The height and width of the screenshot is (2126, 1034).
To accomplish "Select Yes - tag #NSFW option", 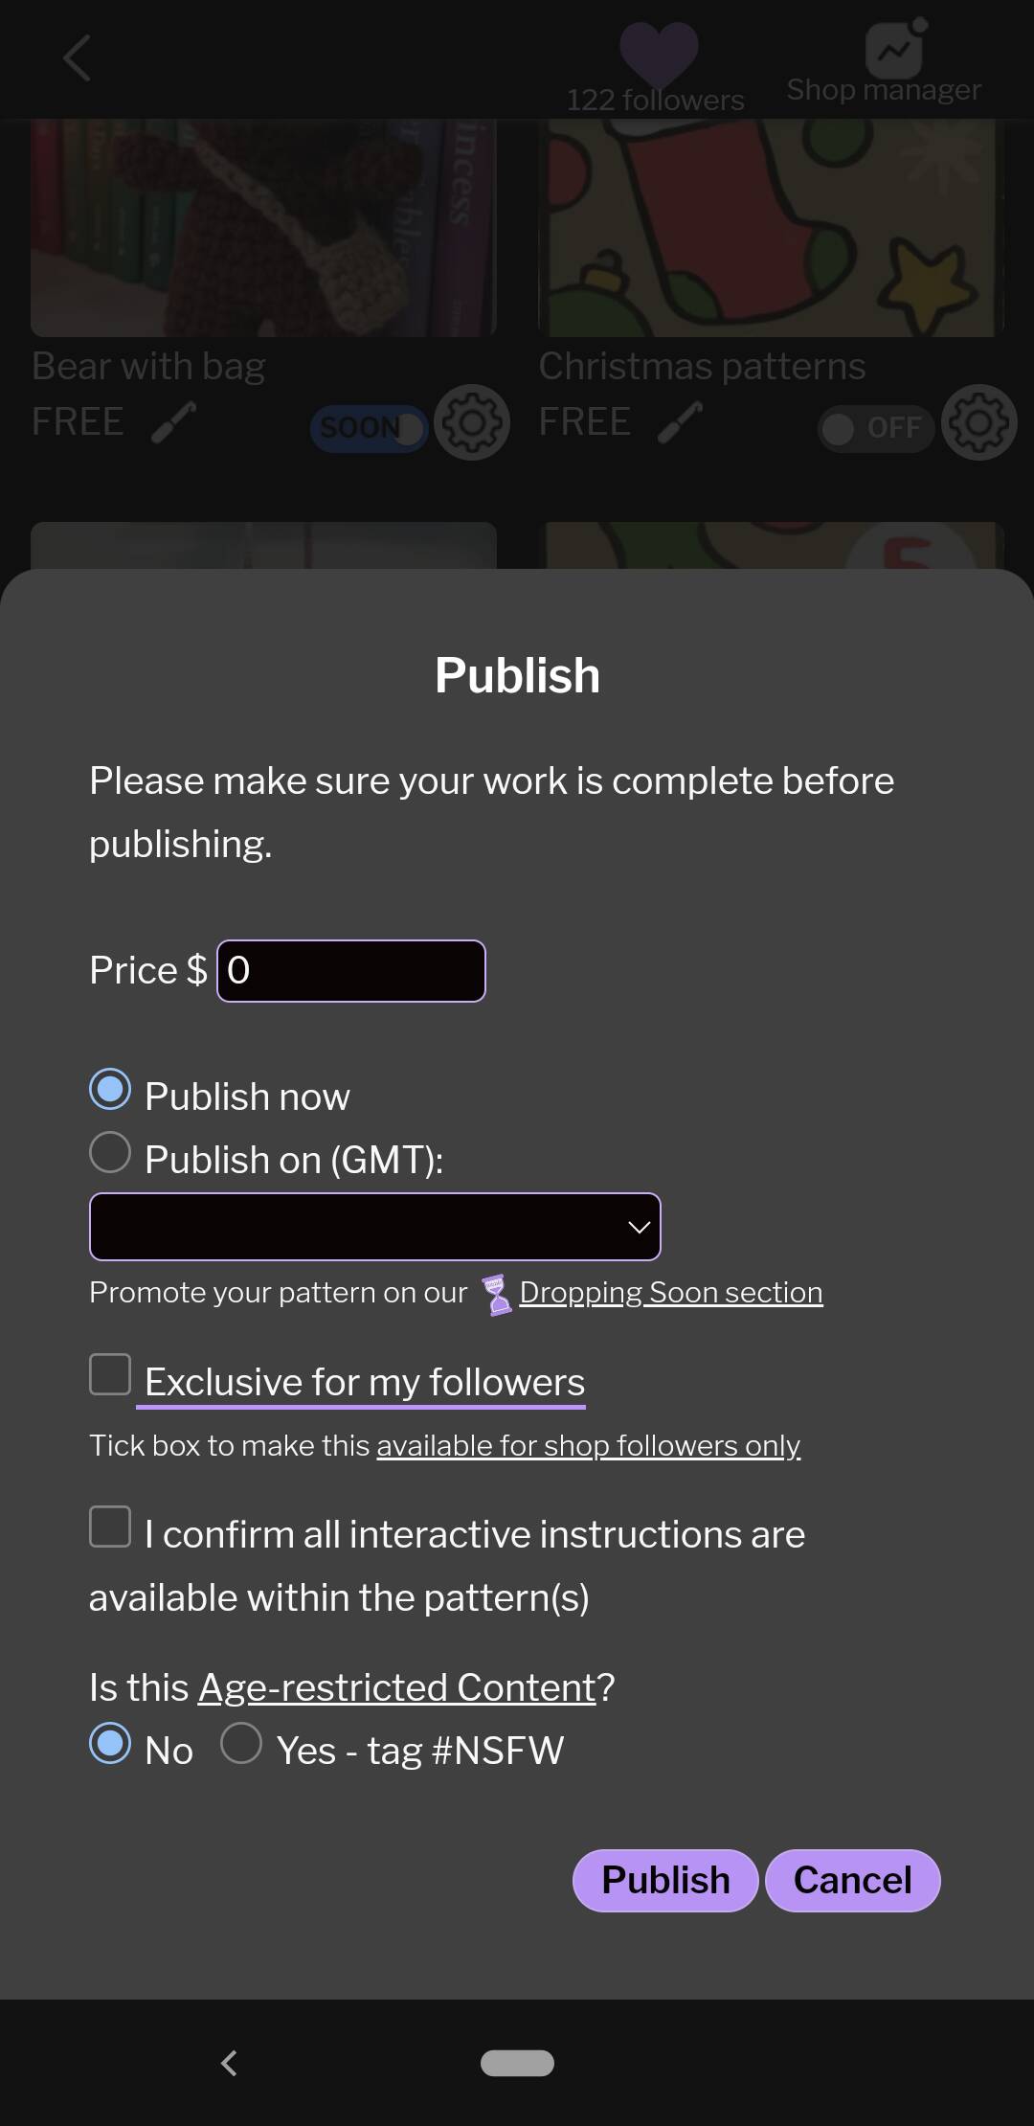I will click(241, 1744).
